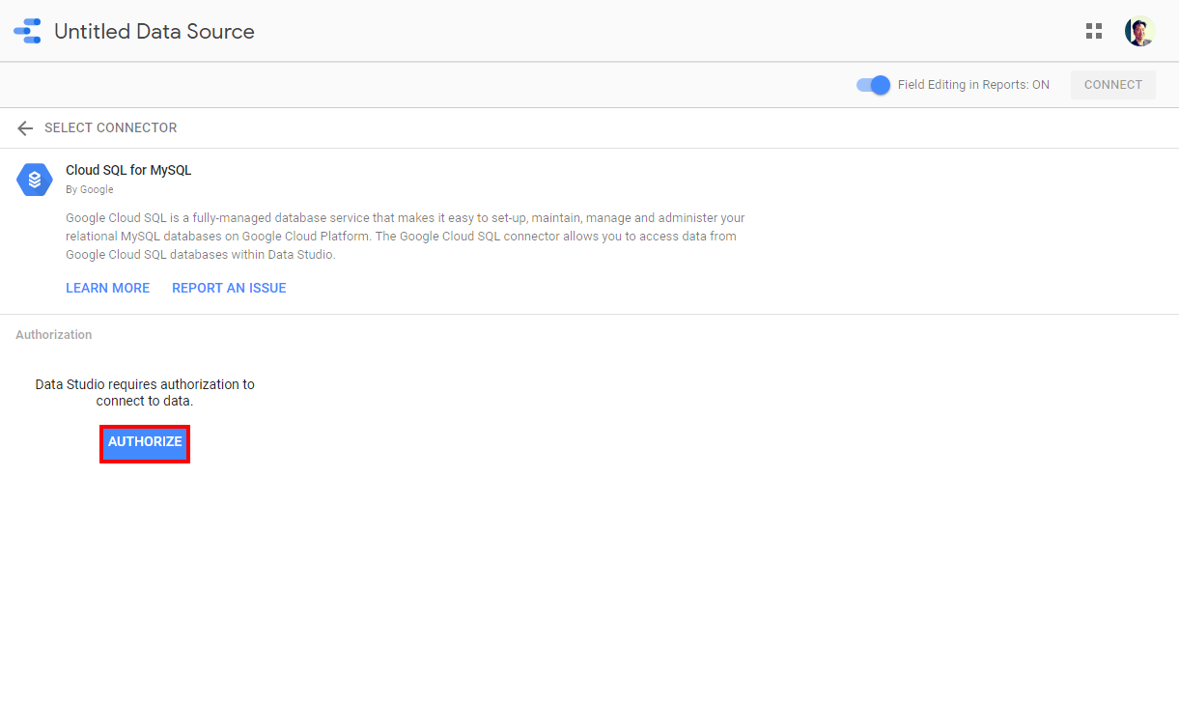Open the Google apps grid
1179x701 pixels.
(x=1093, y=31)
